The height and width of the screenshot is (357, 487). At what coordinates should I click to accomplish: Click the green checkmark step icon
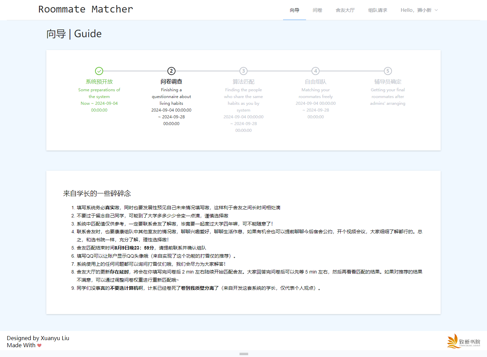99,71
